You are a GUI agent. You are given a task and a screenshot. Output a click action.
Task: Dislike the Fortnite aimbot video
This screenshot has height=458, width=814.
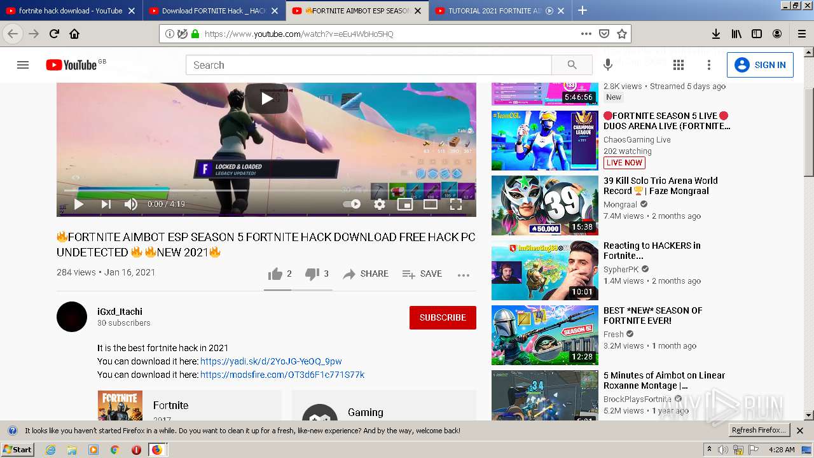(x=317, y=274)
